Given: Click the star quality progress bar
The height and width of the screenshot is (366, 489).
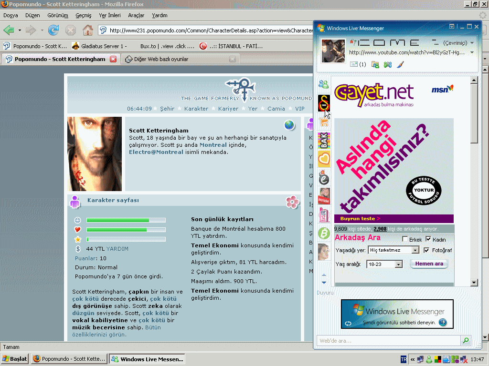Looking at the screenshot, I should (x=126, y=239).
